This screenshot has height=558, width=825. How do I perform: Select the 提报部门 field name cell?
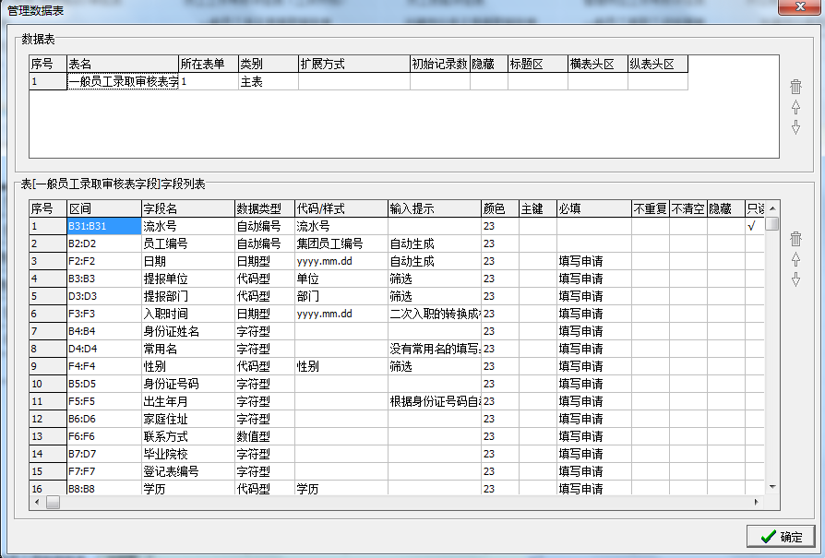click(x=188, y=296)
